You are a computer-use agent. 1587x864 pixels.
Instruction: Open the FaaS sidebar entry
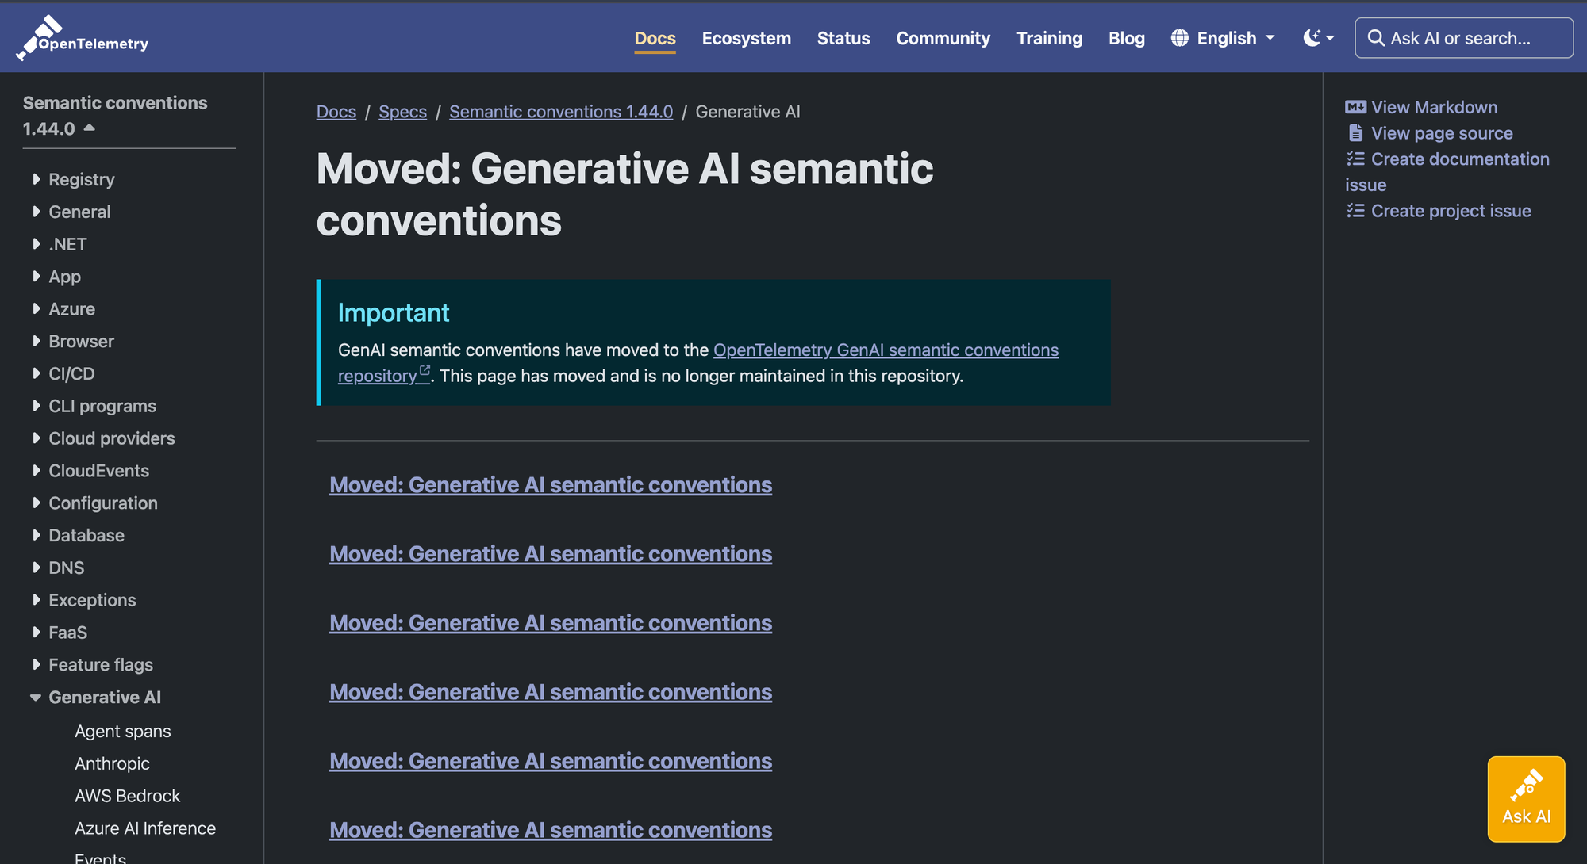(x=67, y=633)
